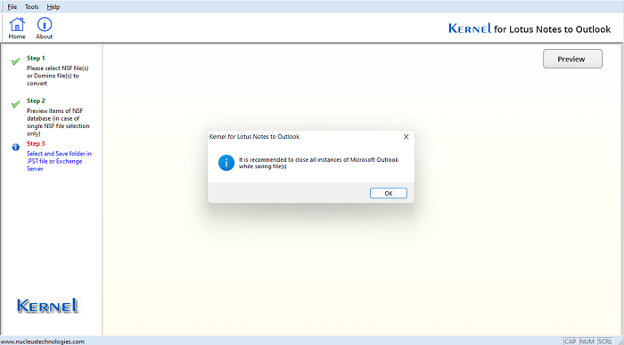Click the blue info icon in dialog
The image size is (624, 345).
226,163
